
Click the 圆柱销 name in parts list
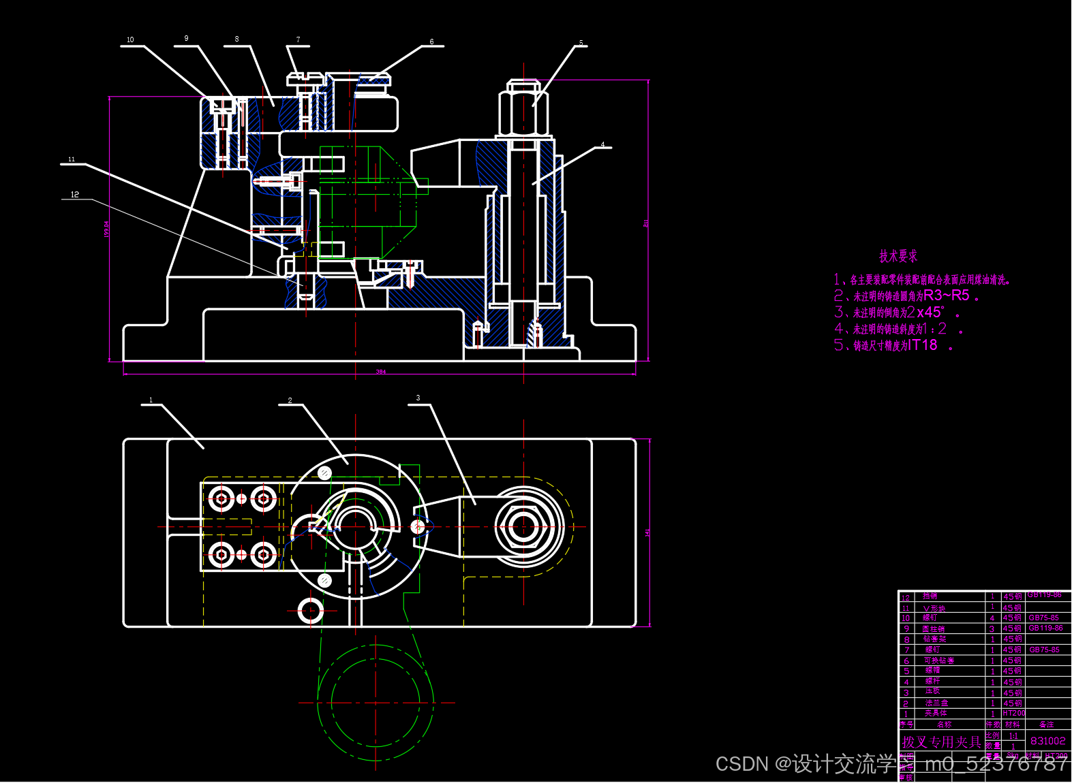tap(934, 629)
